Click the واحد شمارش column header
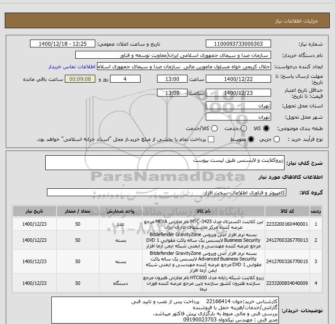Image resolution: width=335 pixels, height=324 pixels. [x=121, y=211]
